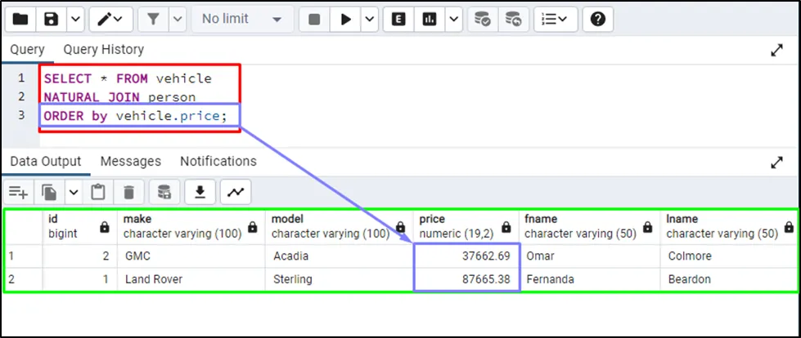Viewport: 801px width, 338px height.
Task: Switch to the Query History tab
Action: [x=103, y=50]
